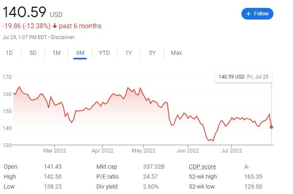Click the red dot at chart end

272,127
